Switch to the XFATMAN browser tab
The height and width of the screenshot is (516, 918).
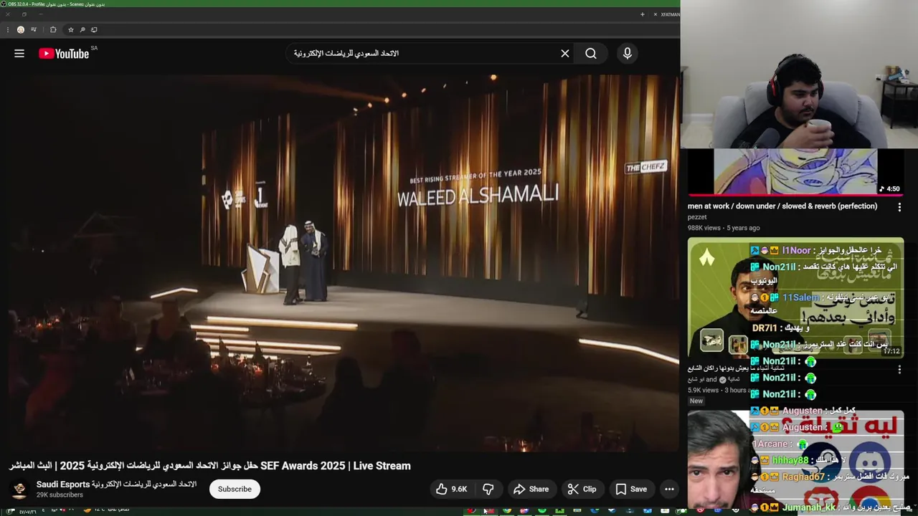coord(669,14)
